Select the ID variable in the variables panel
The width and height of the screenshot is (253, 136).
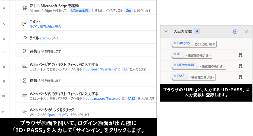[177, 54]
